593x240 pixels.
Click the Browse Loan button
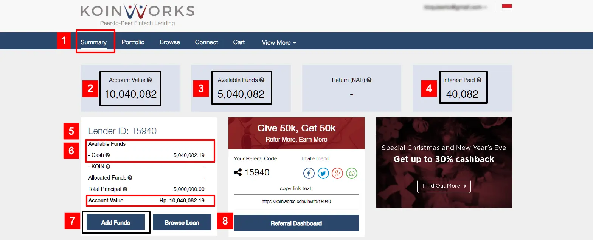[182, 223]
